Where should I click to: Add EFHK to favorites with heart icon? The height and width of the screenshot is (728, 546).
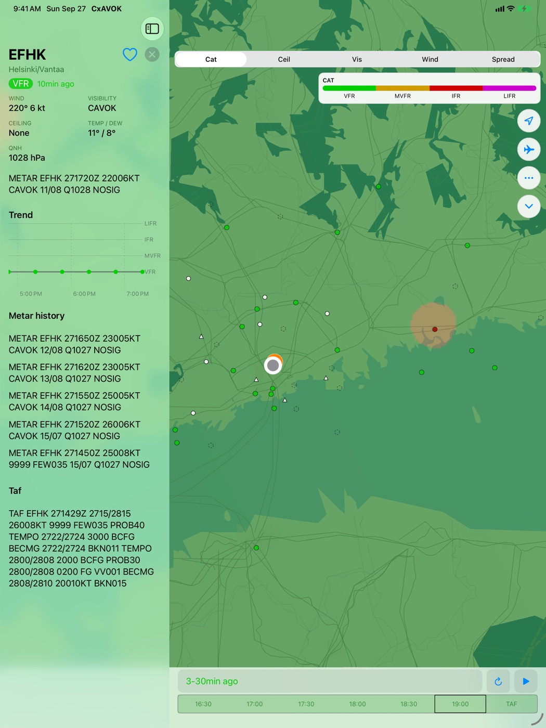(x=130, y=54)
